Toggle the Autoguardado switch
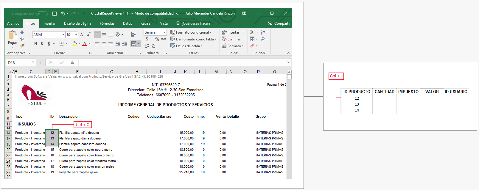Viewport: 479px width, 190px height. pyautogui.click(x=42, y=14)
